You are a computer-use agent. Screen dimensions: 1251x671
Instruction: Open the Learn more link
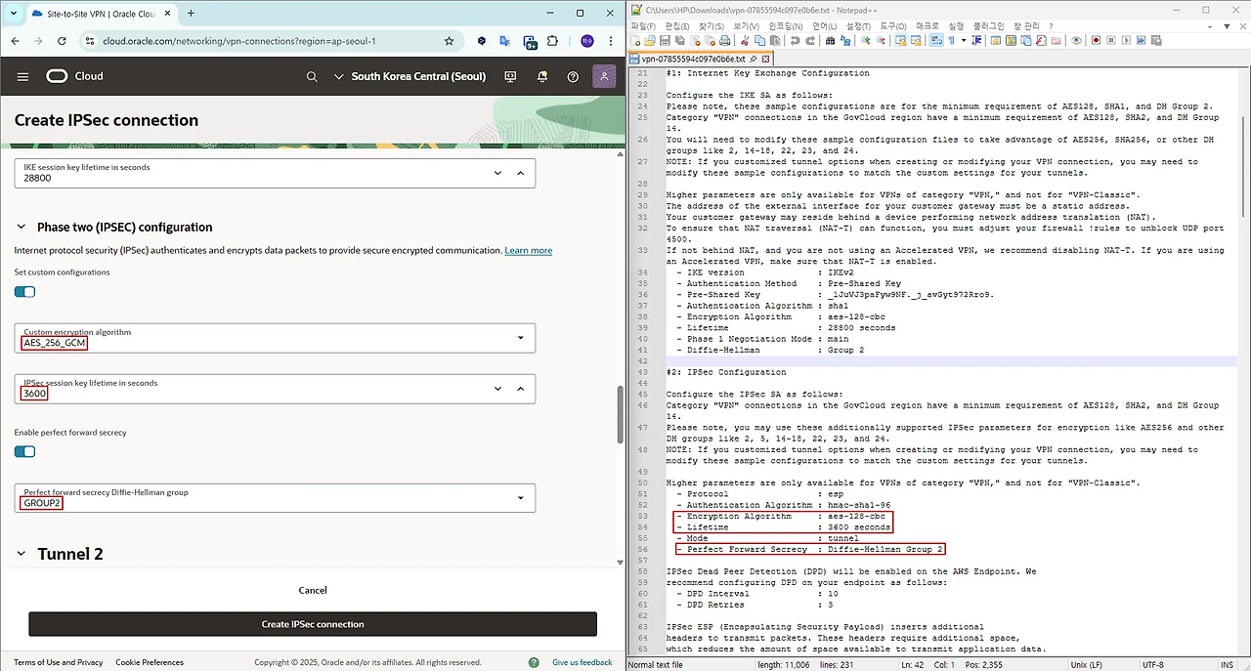(528, 251)
